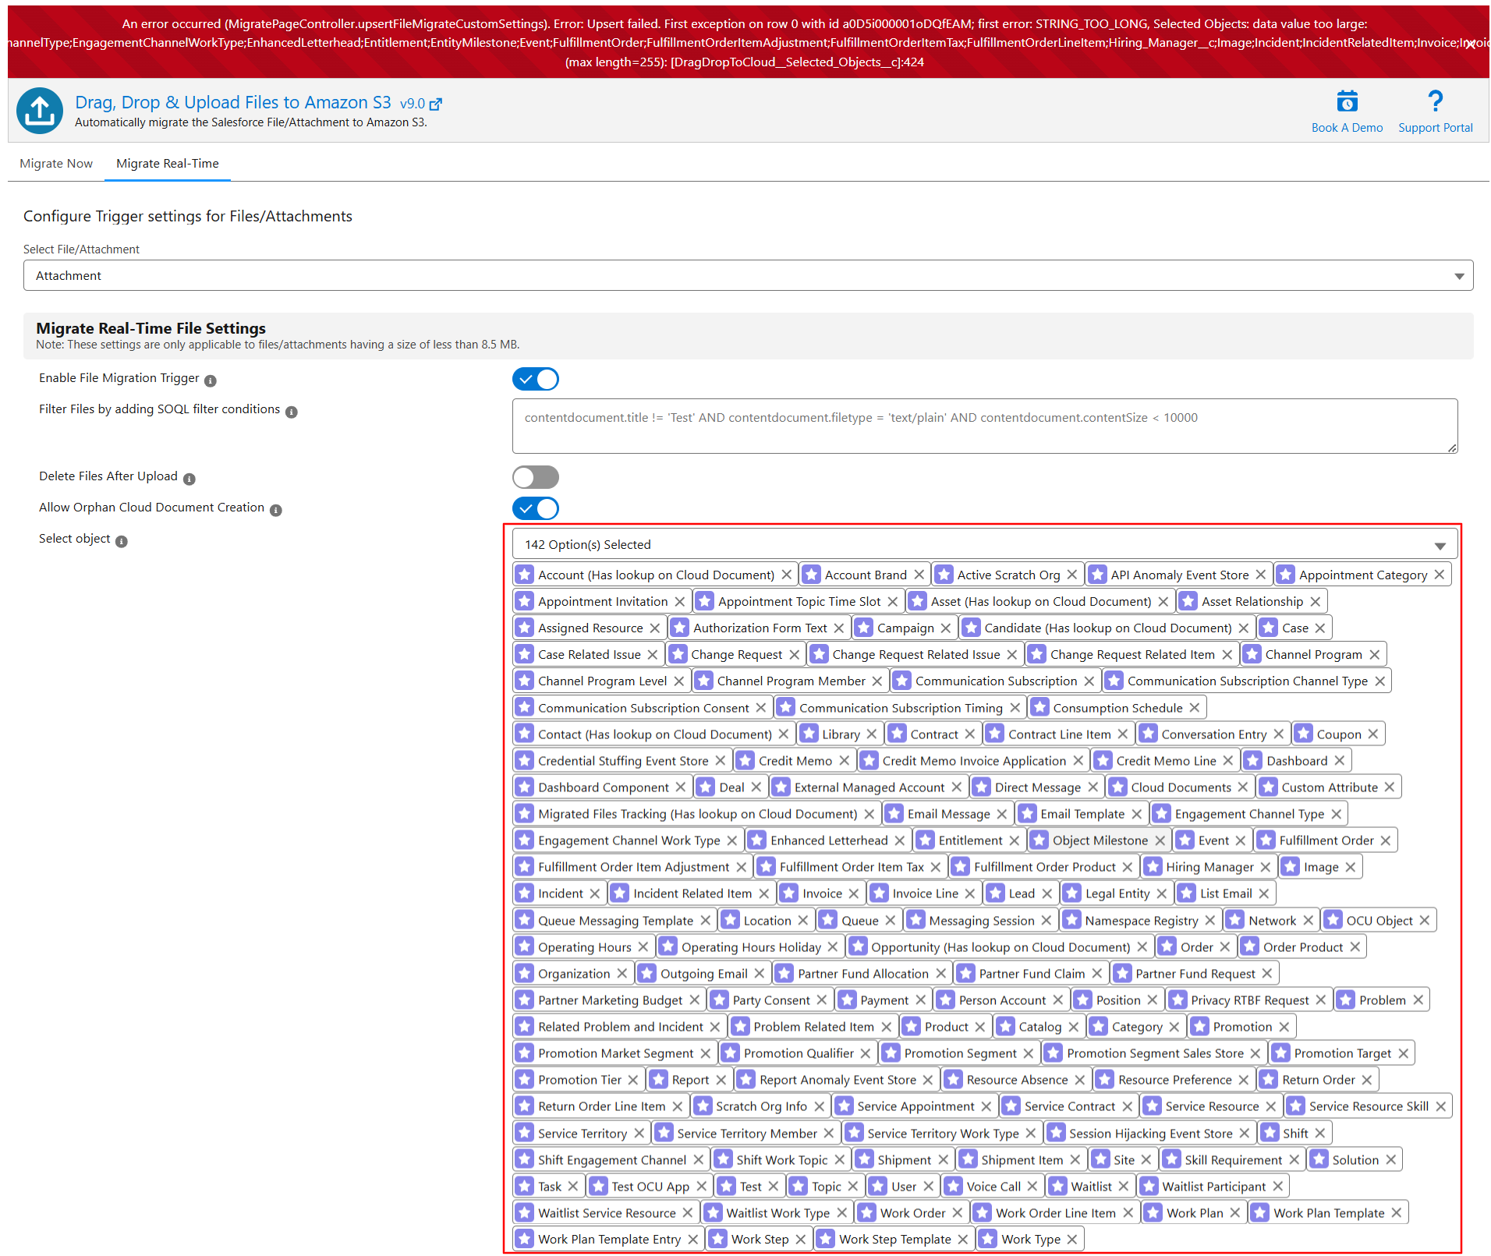The image size is (1491, 1256).
Task: Click the star icon on Invoice pill
Action: pos(790,893)
